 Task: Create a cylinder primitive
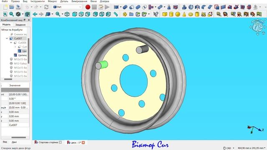[171, 14]
